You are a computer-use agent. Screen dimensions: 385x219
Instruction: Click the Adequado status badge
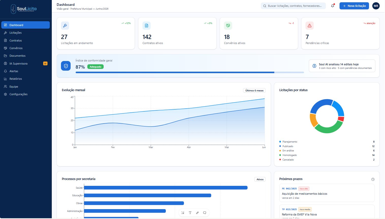coord(95,67)
